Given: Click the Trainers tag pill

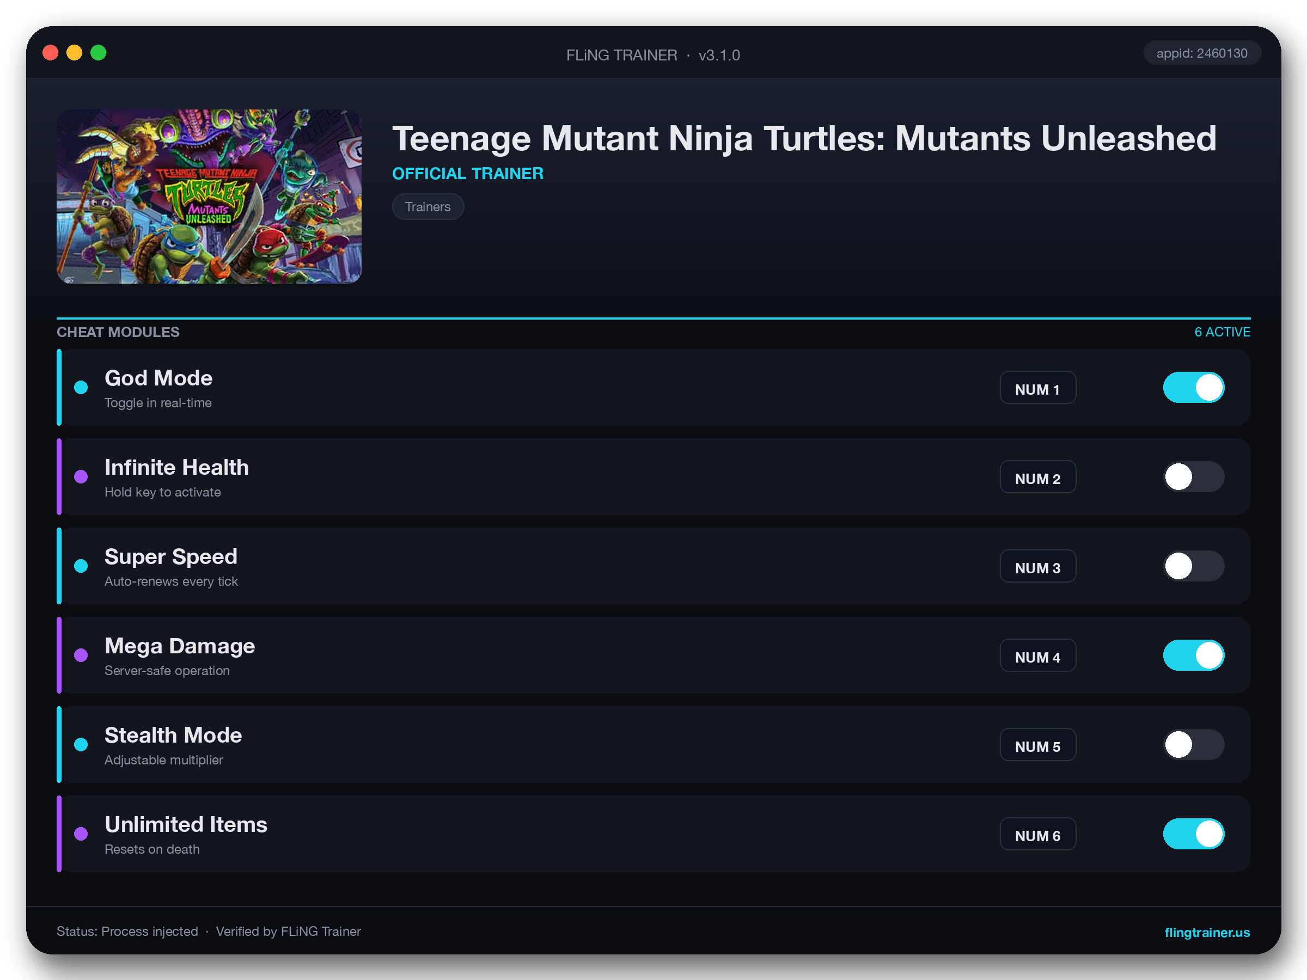Looking at the screenshot, I should click(x=428, y=207).
